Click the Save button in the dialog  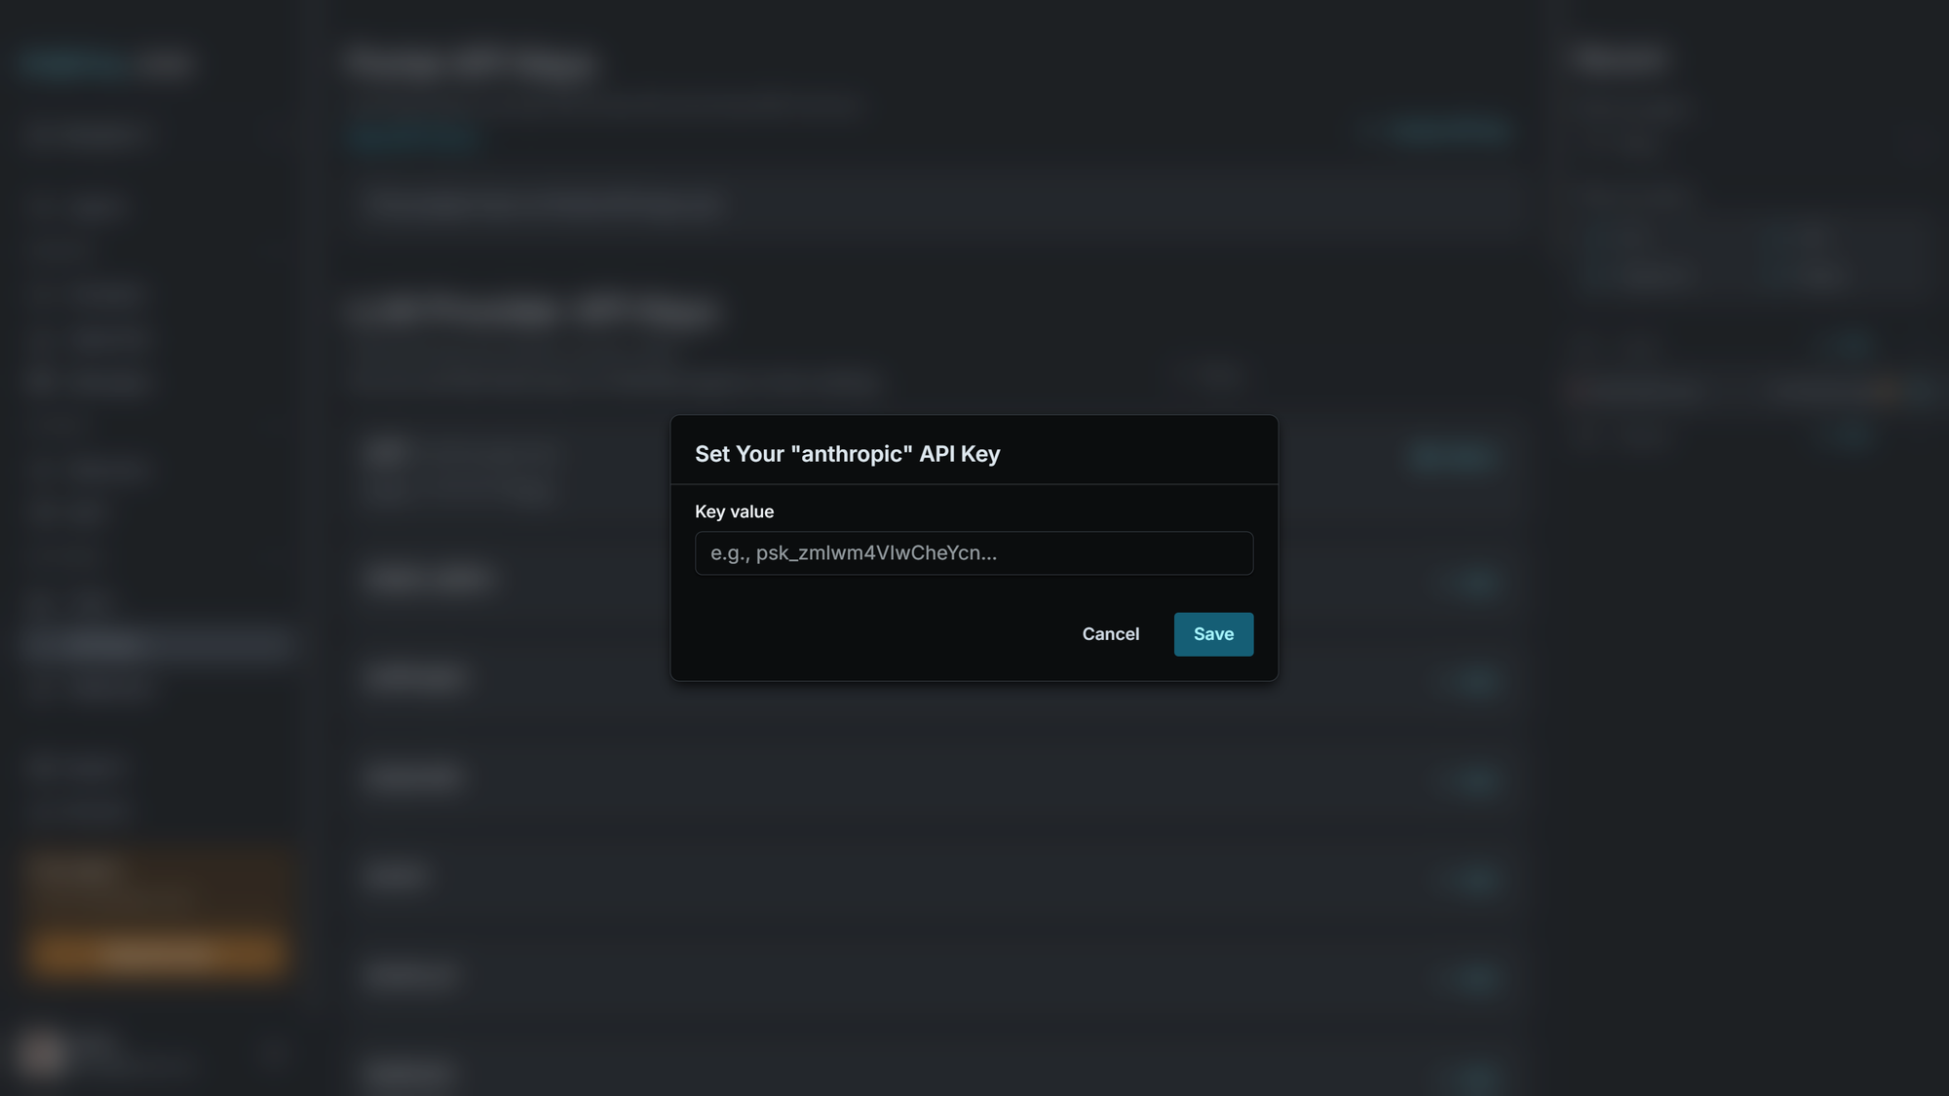tap(1212, 634)
